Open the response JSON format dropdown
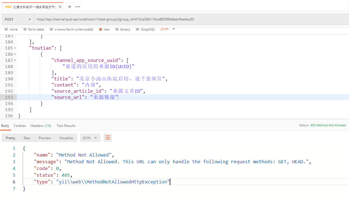 [90, 138]
